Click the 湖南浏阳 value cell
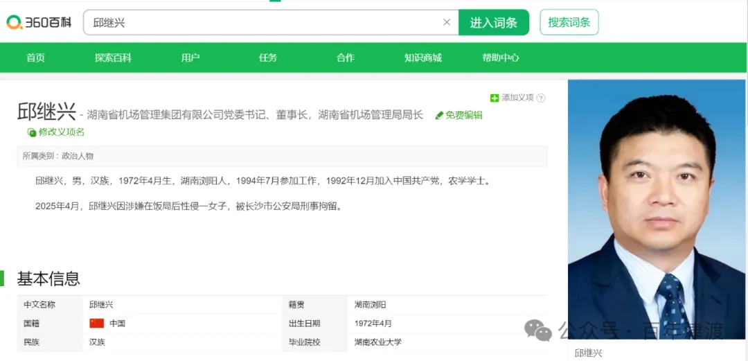Image resolution: width=748 pixels, height=361 pixels. tap(370, 305)
